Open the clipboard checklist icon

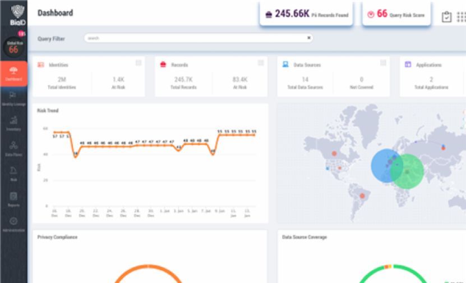point(446,17)
